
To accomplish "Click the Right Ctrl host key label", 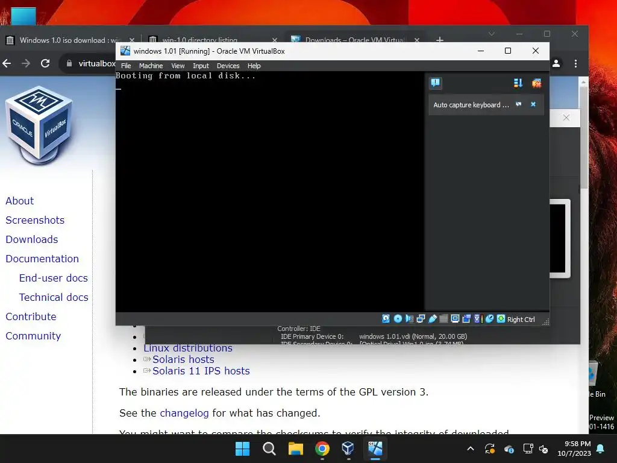I will tap(521, 320).
